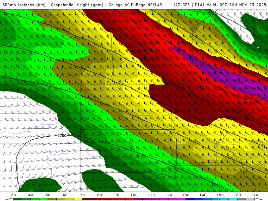Click the '30' color bar label

coord(13,195)
